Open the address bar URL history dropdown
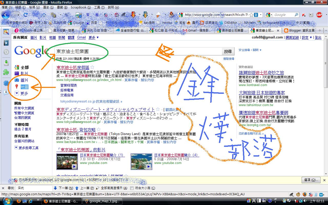This screenshot has width=328, height=205. tap(261, 15)
